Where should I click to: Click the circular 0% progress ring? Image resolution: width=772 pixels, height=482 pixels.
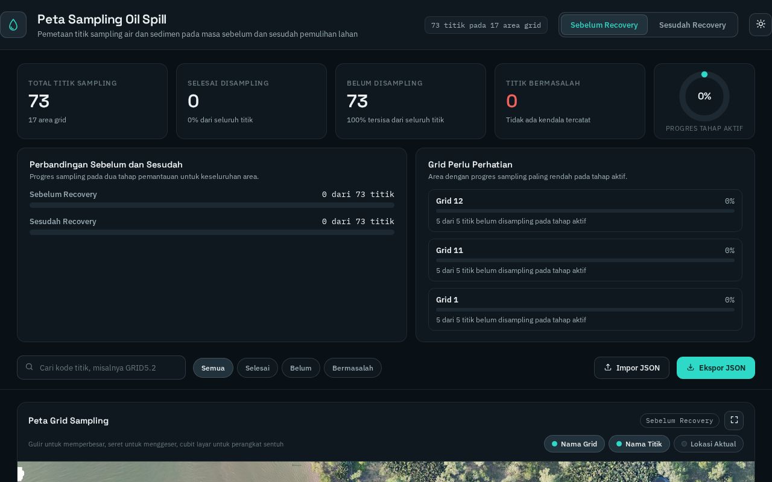(x=704, y=96)
